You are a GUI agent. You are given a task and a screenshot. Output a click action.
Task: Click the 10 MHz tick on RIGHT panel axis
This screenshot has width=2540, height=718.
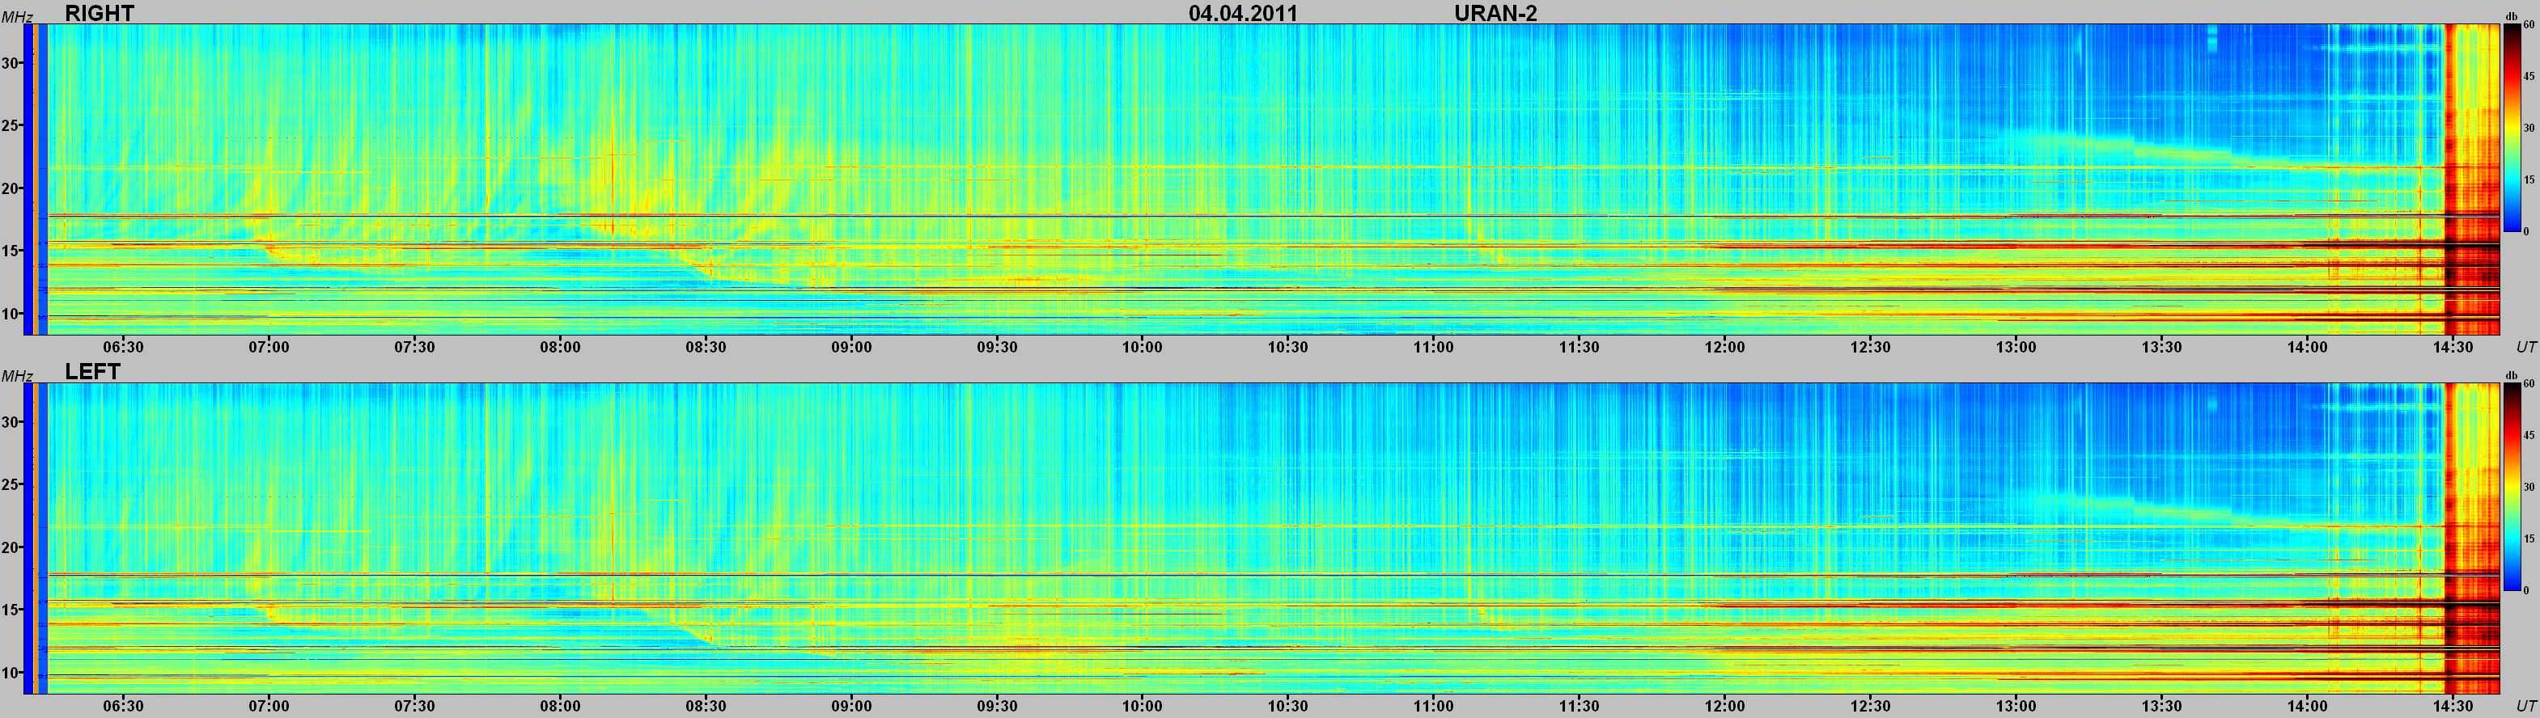coord(10,313)
